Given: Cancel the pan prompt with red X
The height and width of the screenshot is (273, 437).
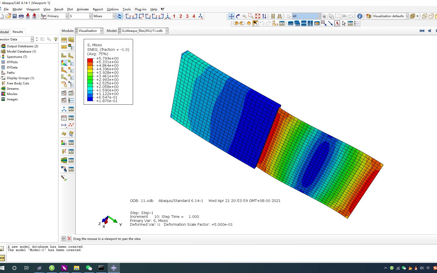Looking at the screenshot, I should click(x=69, y=239).
